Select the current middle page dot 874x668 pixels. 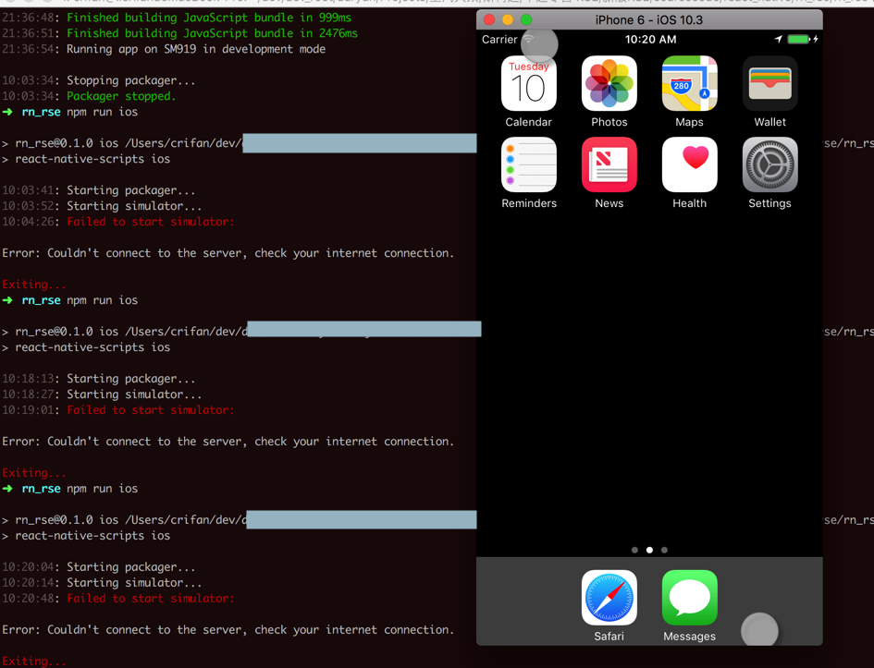[649, 550]
